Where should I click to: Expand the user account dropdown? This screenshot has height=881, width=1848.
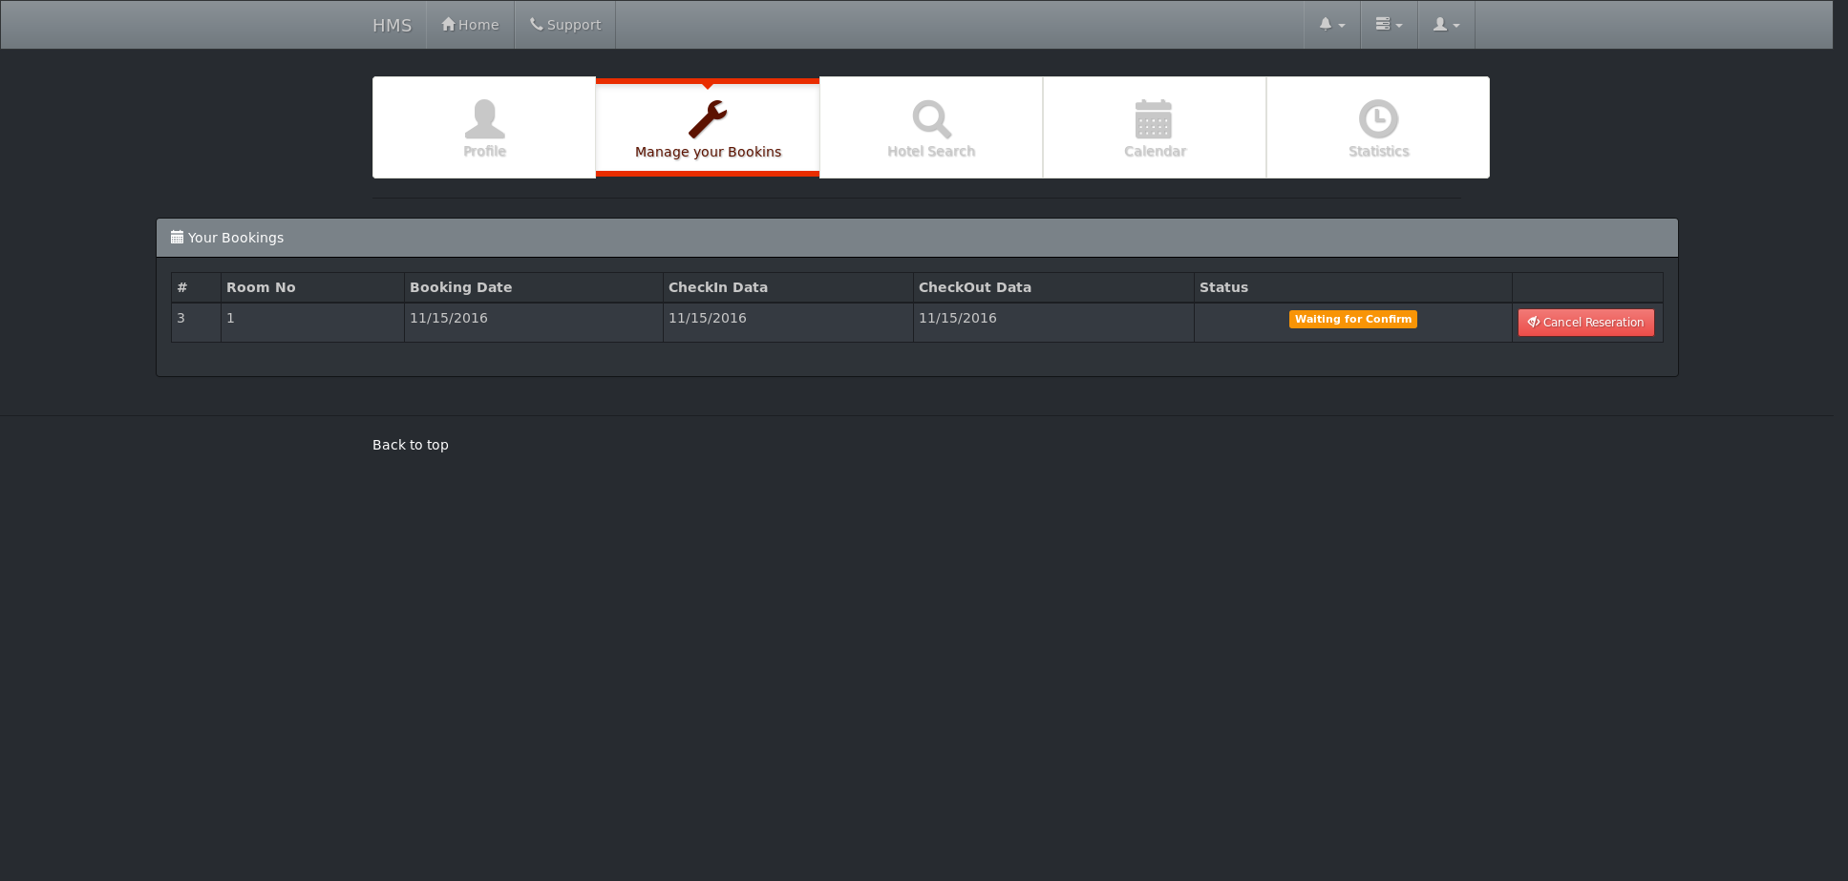1446,24
